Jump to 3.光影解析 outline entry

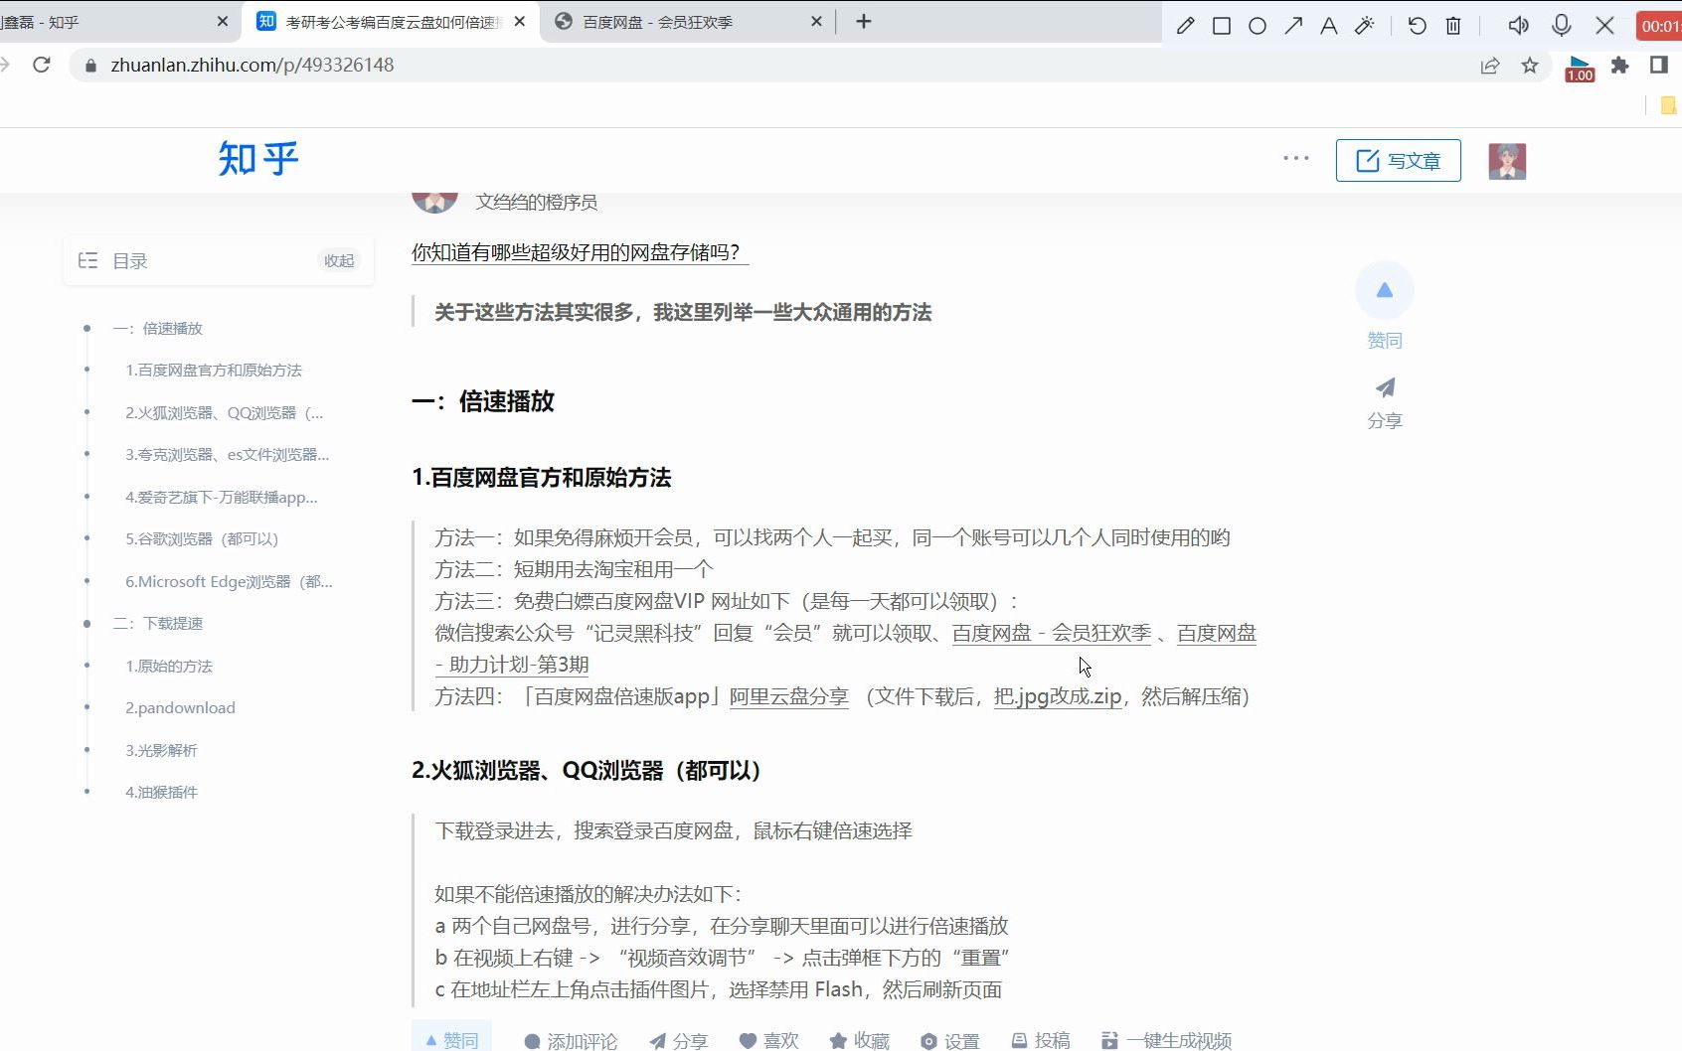pos(161,750)
